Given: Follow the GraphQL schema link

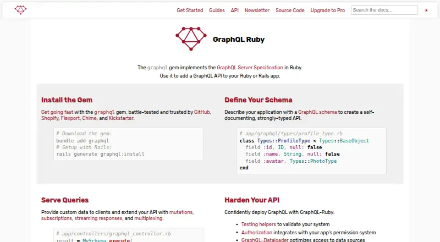Looking at the screenshot, I should [x=317, y=112].
